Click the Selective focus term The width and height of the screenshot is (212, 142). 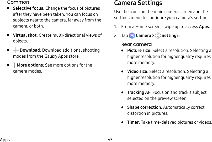[x=28, y=8]
